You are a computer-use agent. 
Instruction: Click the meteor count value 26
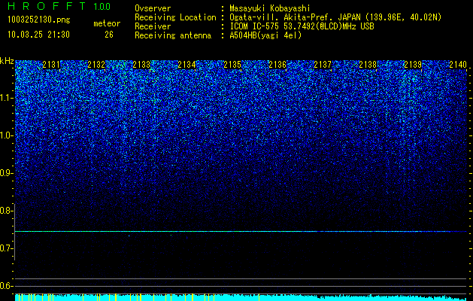[x=109, y=35]
